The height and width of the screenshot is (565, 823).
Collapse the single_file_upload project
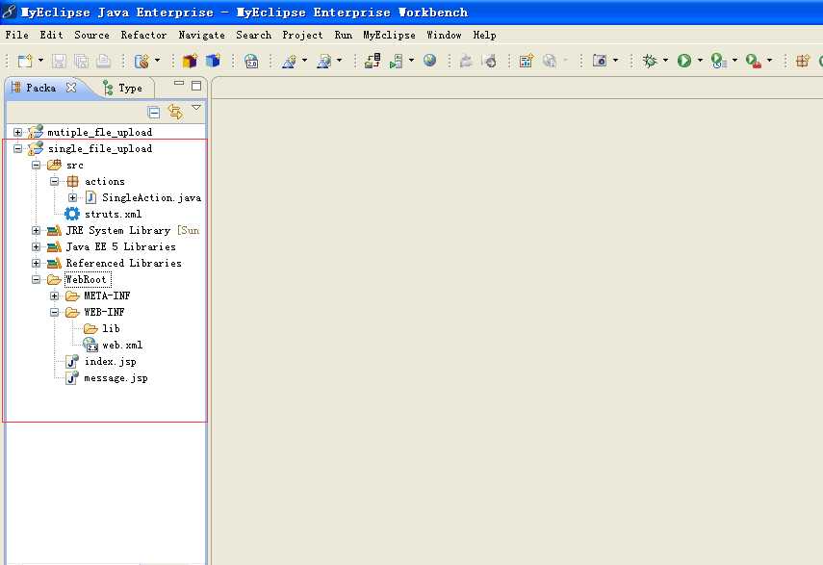coord(18,148)
